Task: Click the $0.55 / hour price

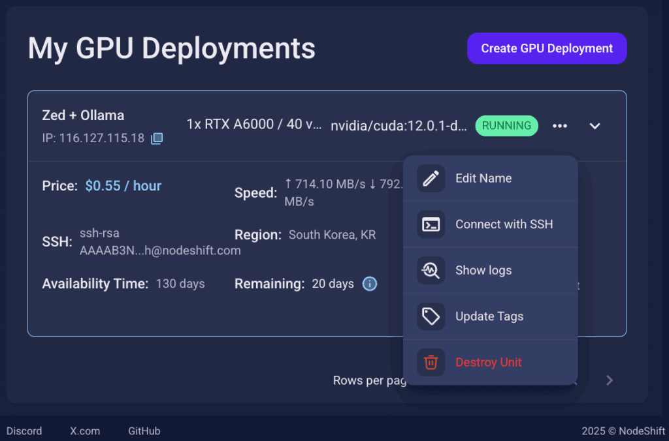Action: (123, 186)
